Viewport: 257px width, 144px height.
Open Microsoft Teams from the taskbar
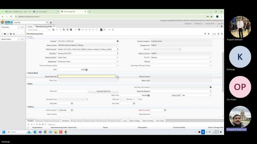coord(40,132)
